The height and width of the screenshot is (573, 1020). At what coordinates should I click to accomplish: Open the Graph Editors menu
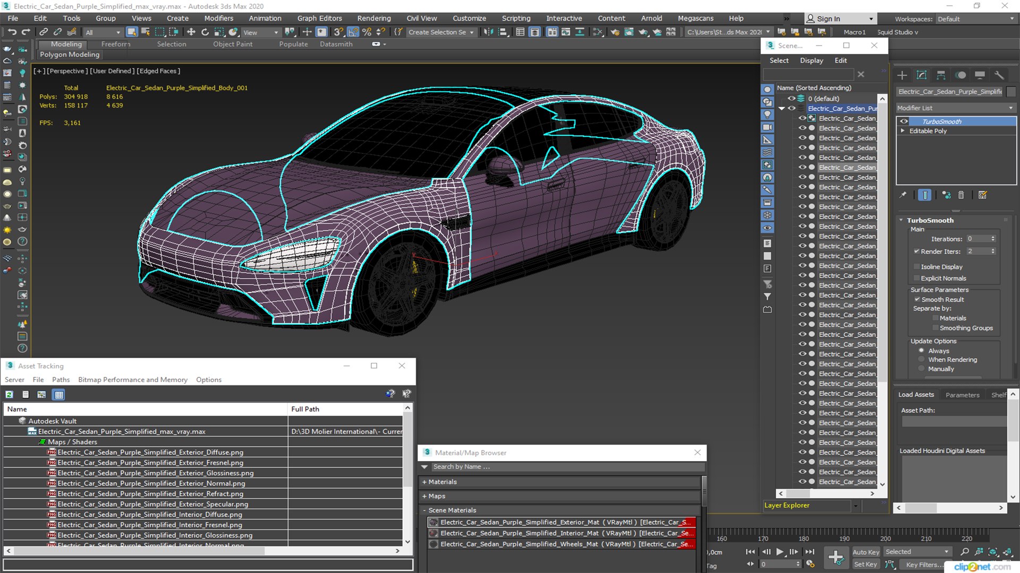coord(320,19)
